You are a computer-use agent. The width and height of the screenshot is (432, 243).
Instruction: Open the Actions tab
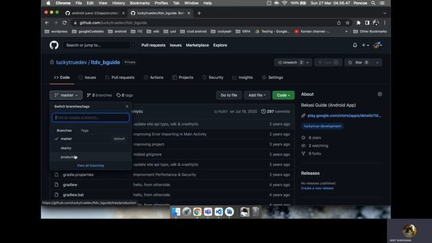pyautogui.click(x=153, y=78)
